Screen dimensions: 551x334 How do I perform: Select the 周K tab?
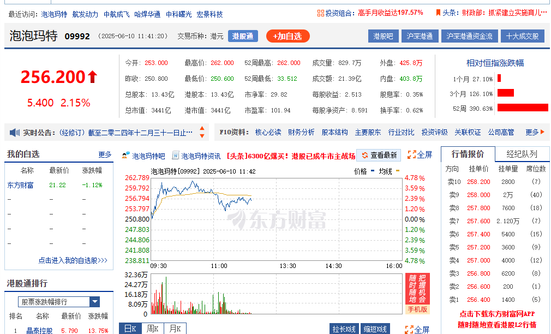coord(153,329)
